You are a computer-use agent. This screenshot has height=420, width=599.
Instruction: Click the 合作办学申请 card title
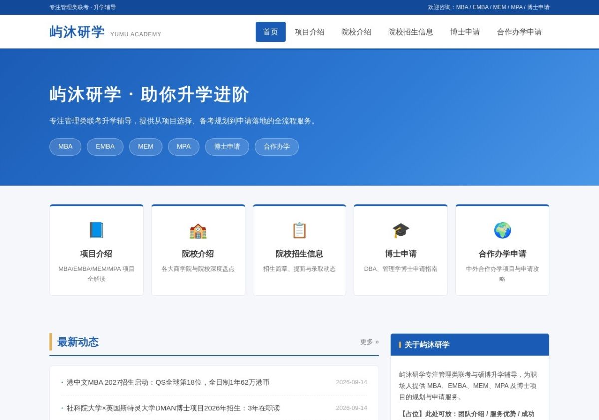coord(502,254)
